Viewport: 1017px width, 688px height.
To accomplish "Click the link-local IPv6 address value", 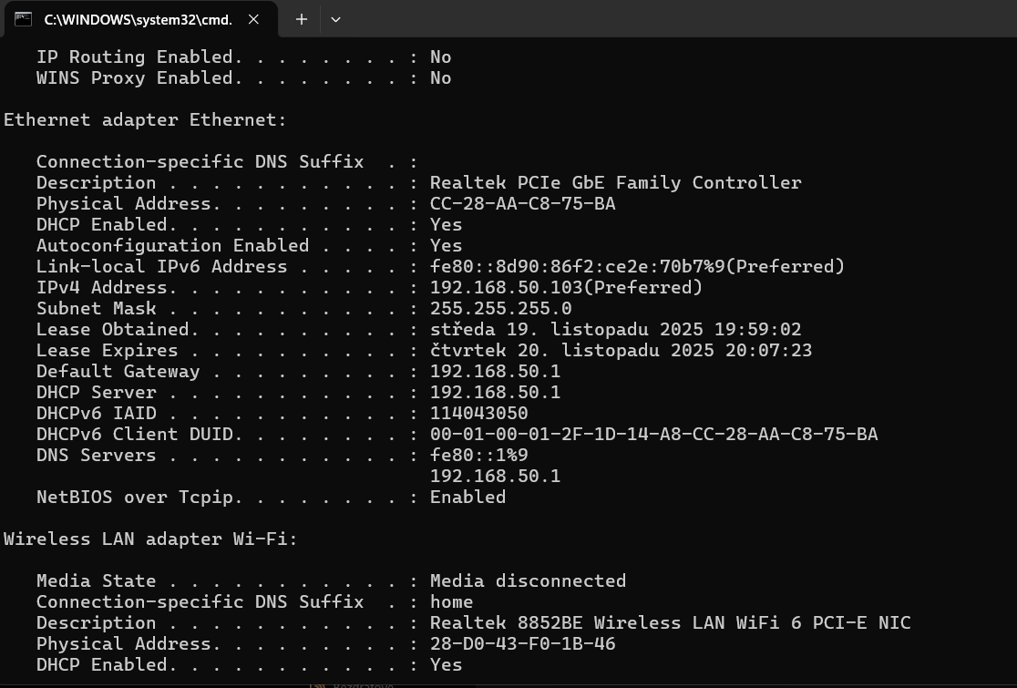I will (637, 267).
